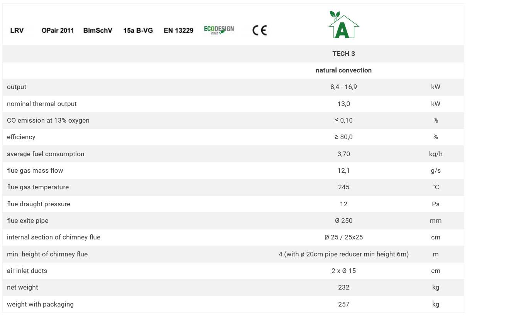This screenshot has height=315, width=521.
Task: Click the 15a B-VG standard badge
Action: point(138,30)
